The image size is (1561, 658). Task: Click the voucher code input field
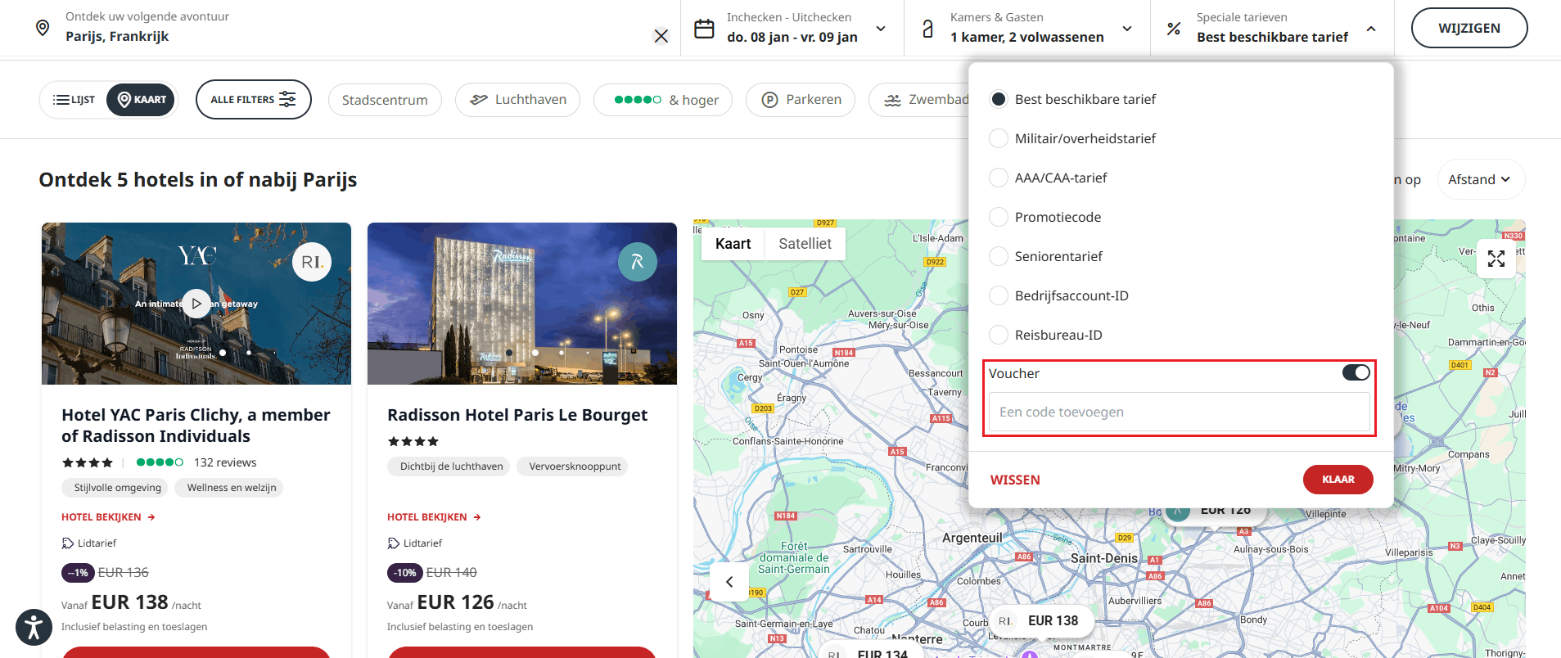1179,412
